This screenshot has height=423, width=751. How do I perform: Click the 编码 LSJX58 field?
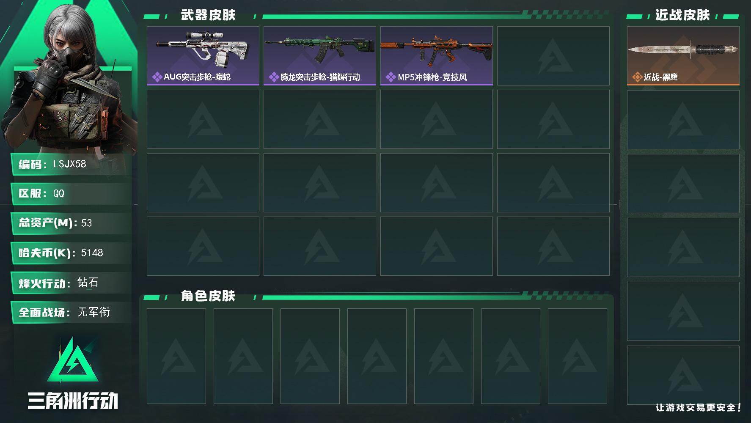71,164
